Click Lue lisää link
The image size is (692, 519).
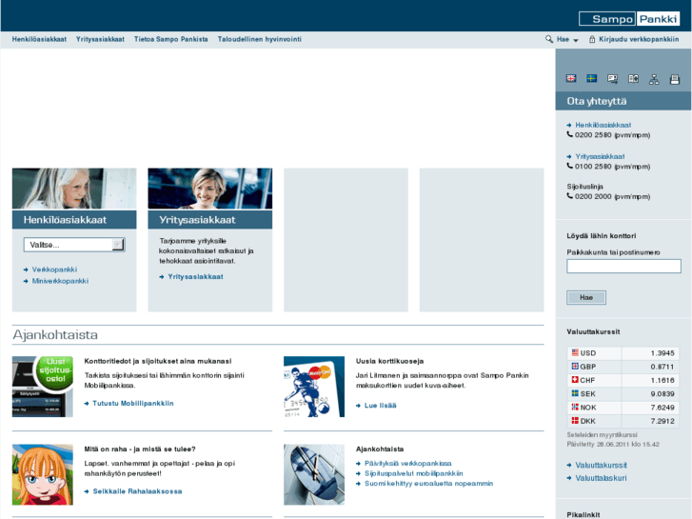pyautogui.click(x=380, y=406)
